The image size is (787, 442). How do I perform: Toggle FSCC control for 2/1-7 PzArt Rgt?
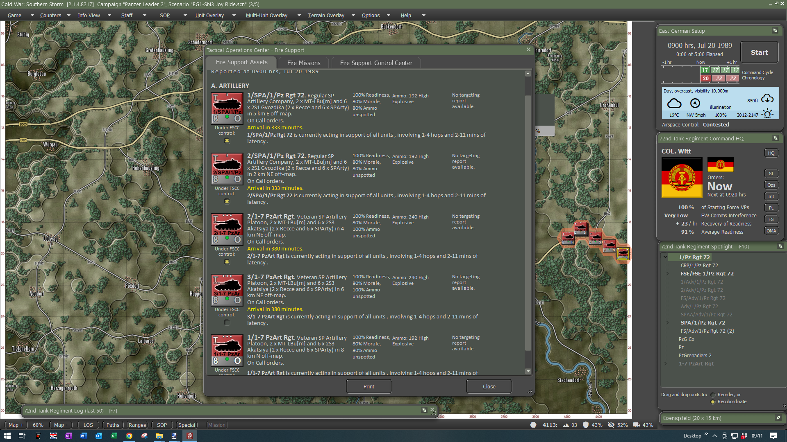point(227,262)
